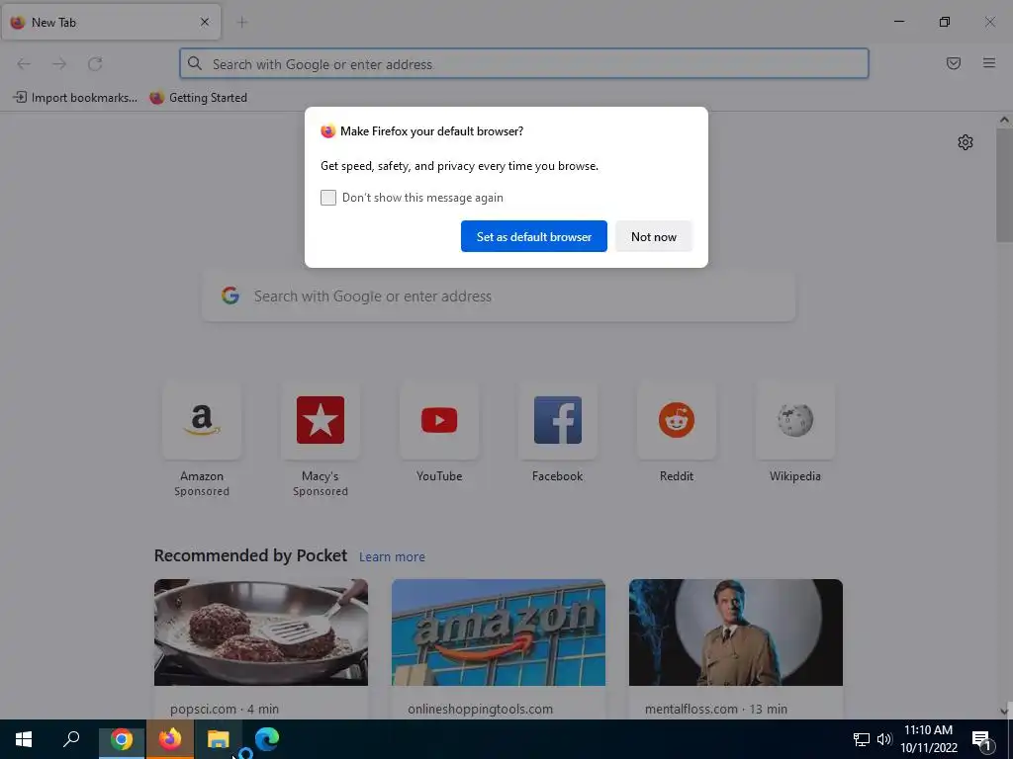Click scroll up arrow at scrollbar top
The width and height of the screenshot is (1013, 759).
click(1004, 120)
